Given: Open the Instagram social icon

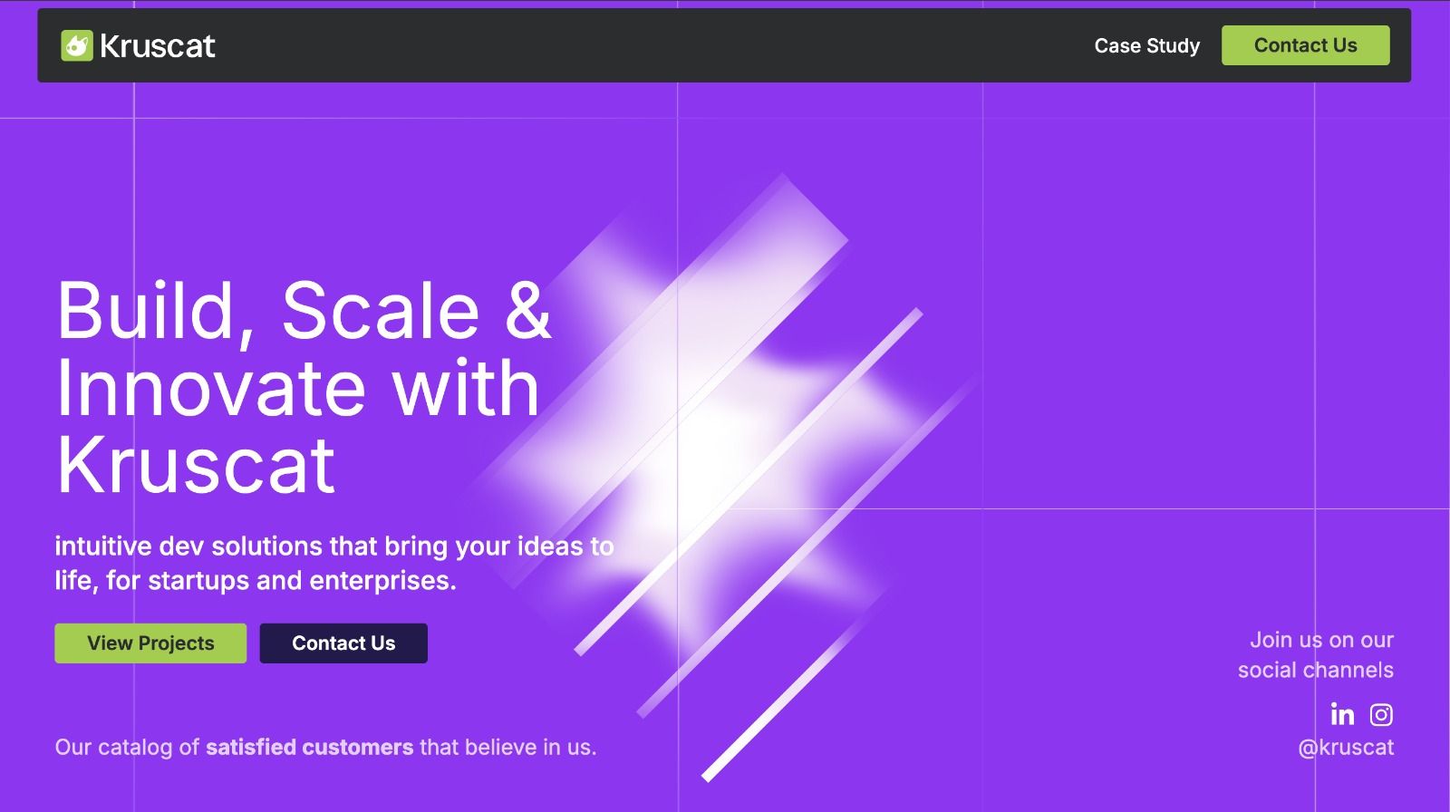Looking at the screenshot, I should click(x=1381, y=715).
